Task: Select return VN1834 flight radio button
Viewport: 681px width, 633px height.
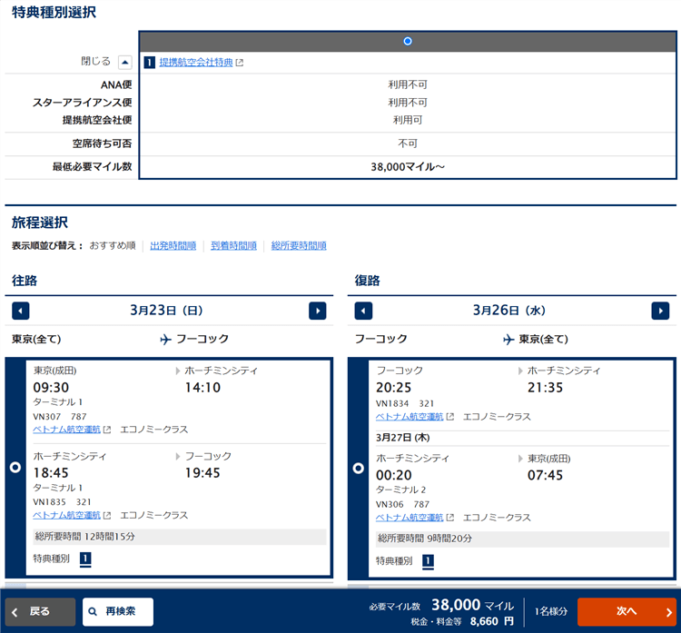Action: tap(358, 469)
